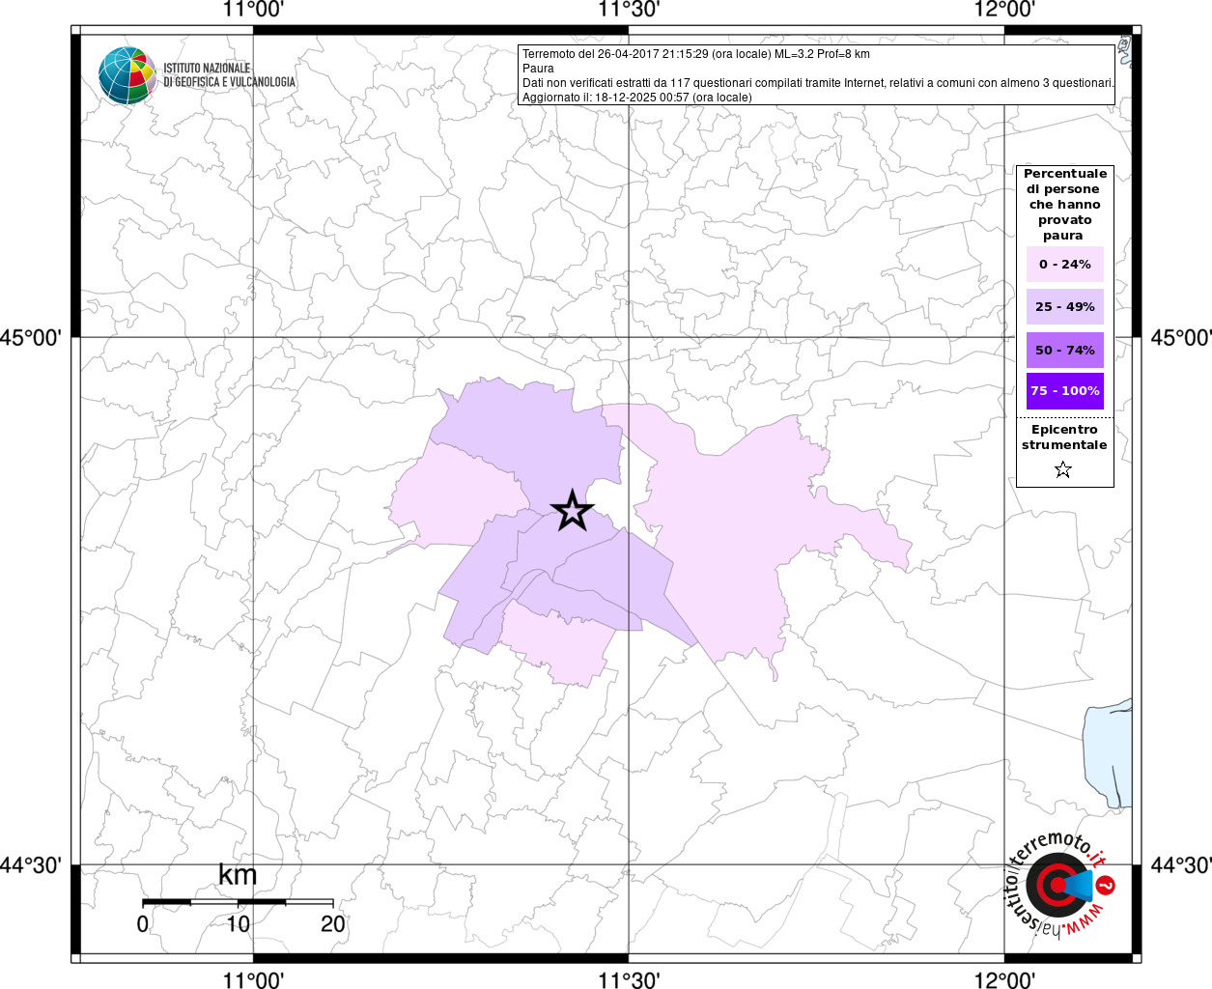Click the 'km' scale bar label

(x=238, y=875)
